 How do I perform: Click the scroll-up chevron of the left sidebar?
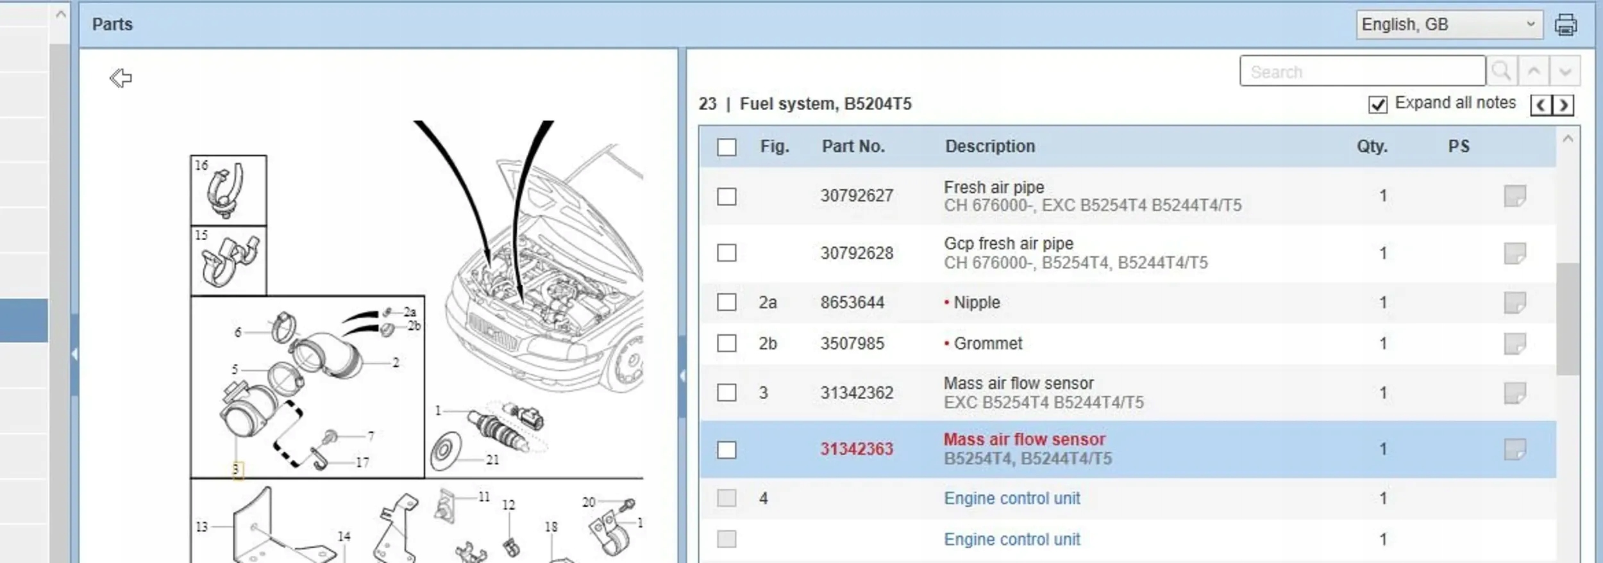pyautogui.click(x=61, y=13)
